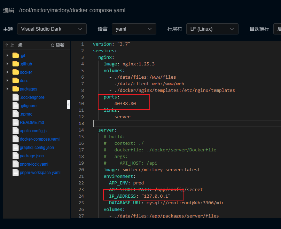Click the packages folder icon
Image resolution: width=281 pixels, height=229 pixels.
(16, 89)
